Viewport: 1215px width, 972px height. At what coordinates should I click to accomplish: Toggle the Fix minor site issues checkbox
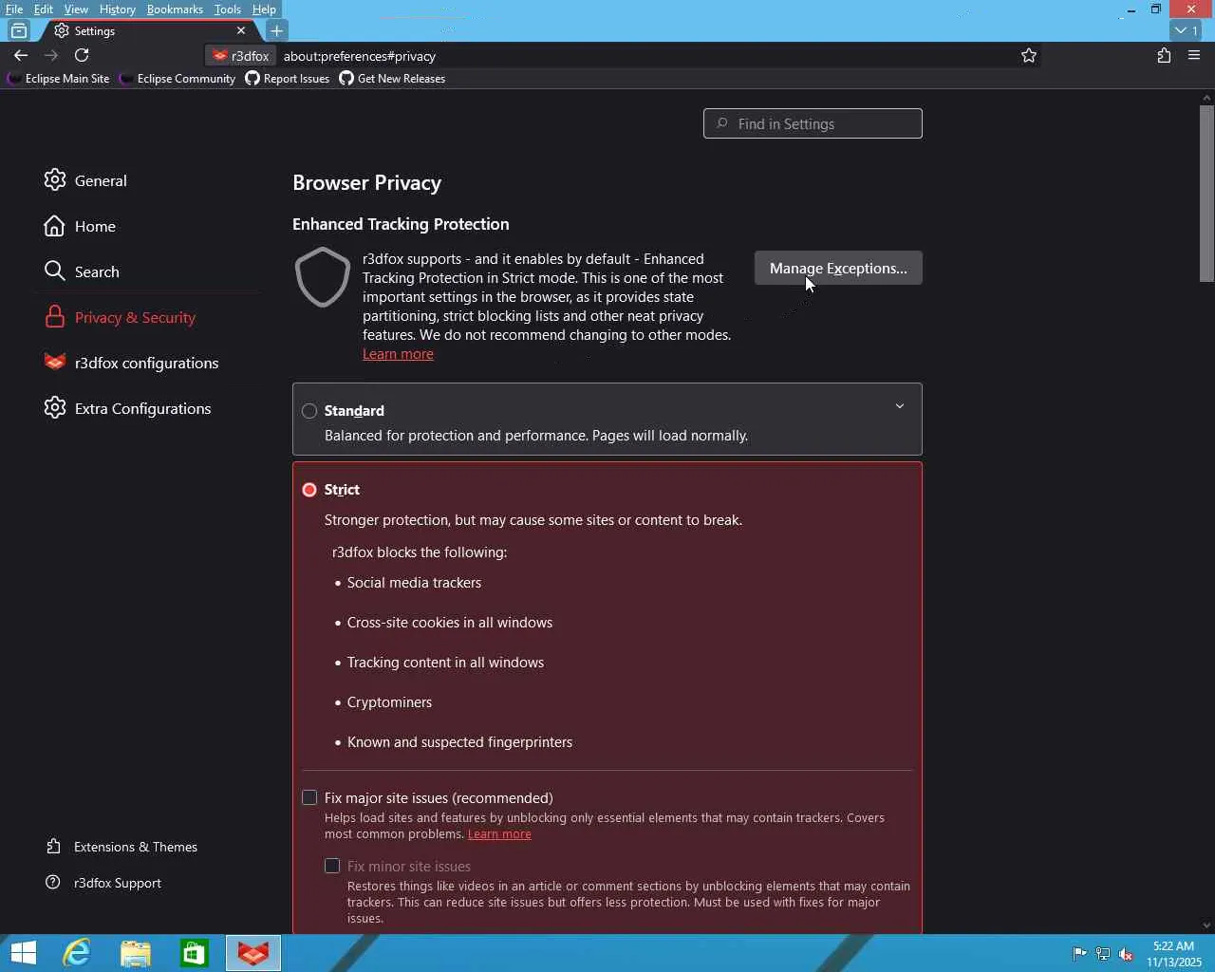tap(332, 866)
